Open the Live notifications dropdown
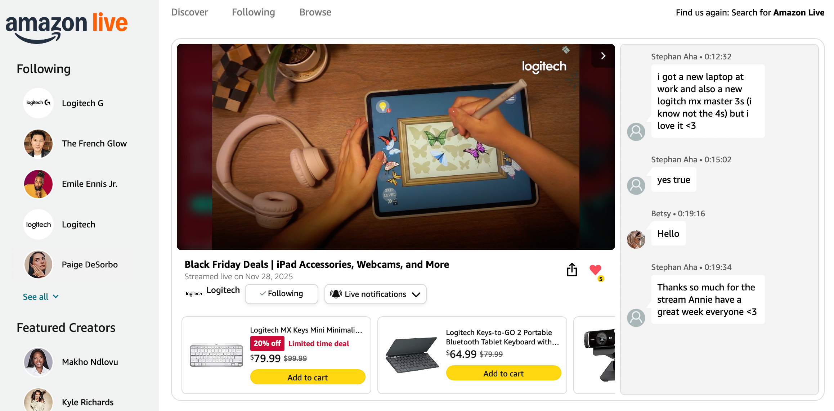 (375, 294)
